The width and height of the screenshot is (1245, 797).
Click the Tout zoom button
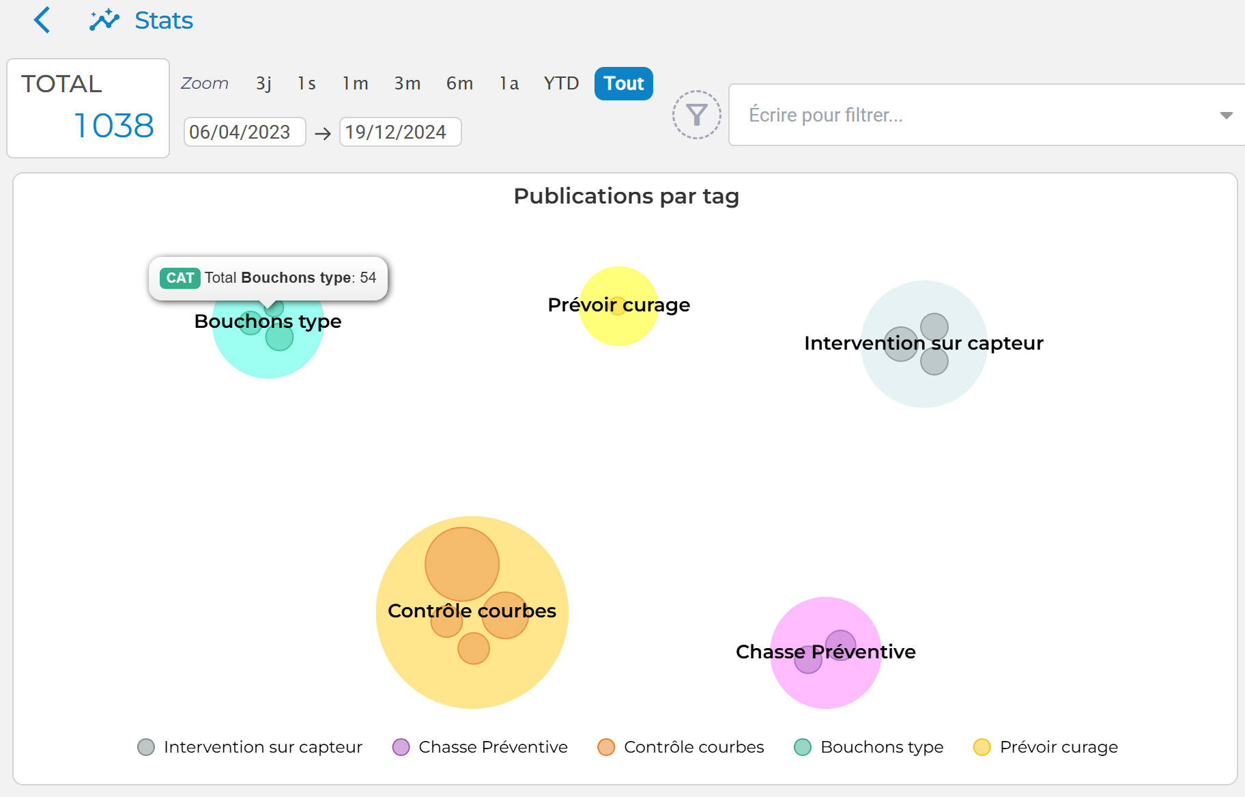click(623, 83)
